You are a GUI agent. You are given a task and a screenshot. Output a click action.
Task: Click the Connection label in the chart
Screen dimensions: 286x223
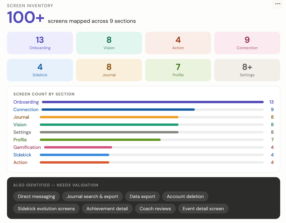(26, 109)
